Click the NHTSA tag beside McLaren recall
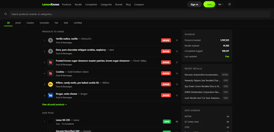Viewport: 274px width, 132px height. pyautogui.click(x=225, y=75)
